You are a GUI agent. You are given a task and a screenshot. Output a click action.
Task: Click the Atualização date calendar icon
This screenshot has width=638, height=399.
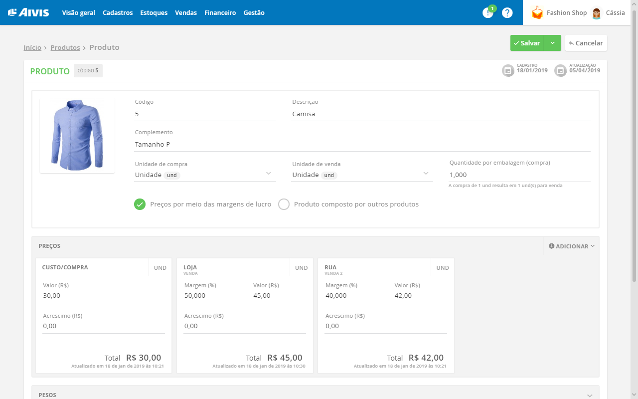click(560, 70)
